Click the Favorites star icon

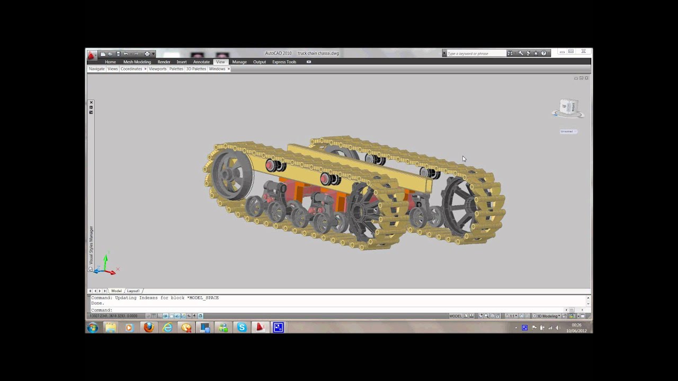[x=536, y=53]
